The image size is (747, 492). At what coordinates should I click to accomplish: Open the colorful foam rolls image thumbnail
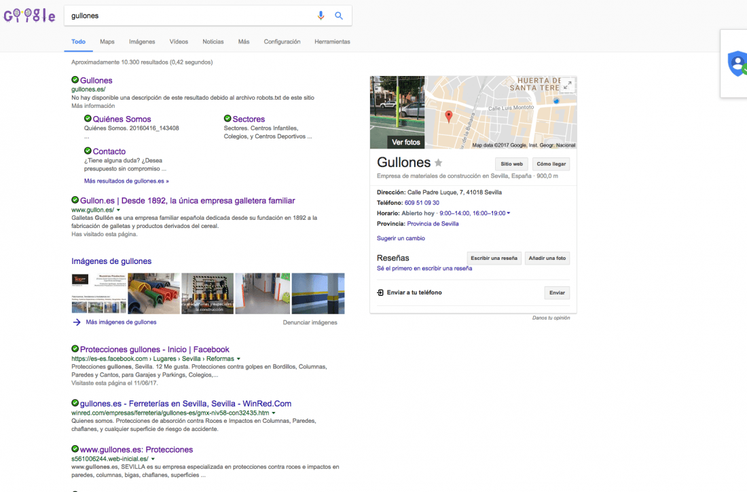point(154,293)
